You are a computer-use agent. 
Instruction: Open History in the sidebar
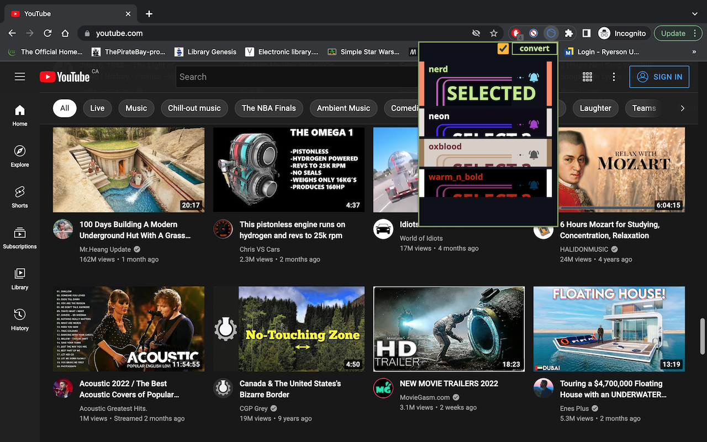(20, 320)
